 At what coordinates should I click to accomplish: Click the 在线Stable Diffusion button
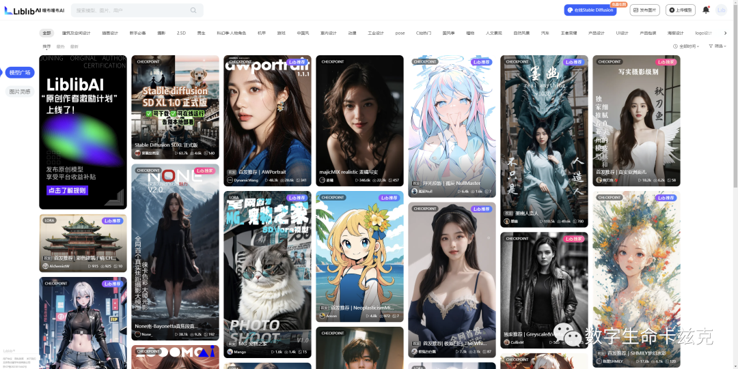click(590, 10)
